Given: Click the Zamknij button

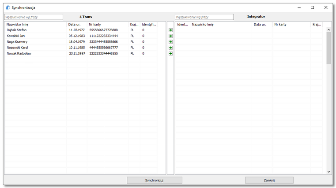Looking at the screenshot, I should (x=269, y=180).
